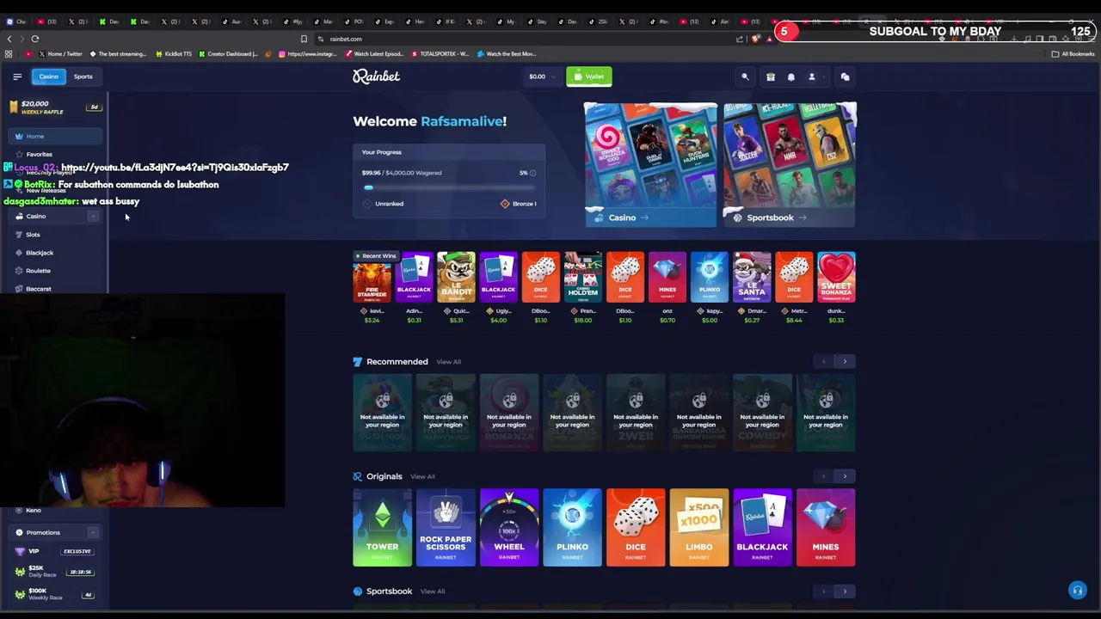Open the Sportsbook banner card

click(x=790, y=164)
